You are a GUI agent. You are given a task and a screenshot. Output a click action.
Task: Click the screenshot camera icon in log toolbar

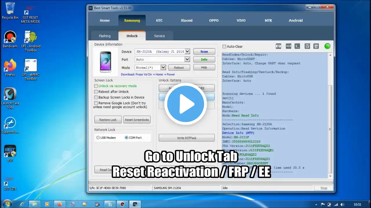click(x=278, y=46)
